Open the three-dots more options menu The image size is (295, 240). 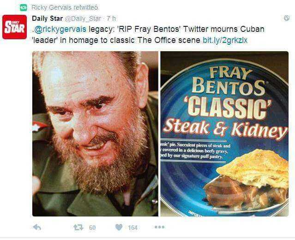pyautogui.click(x=160, y=227)
